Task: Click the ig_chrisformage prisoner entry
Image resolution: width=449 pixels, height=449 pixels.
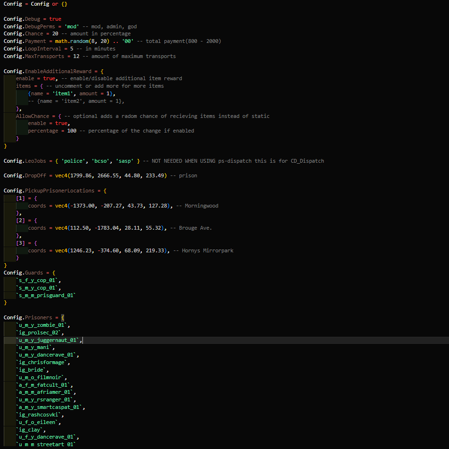Action: point(43,362)
